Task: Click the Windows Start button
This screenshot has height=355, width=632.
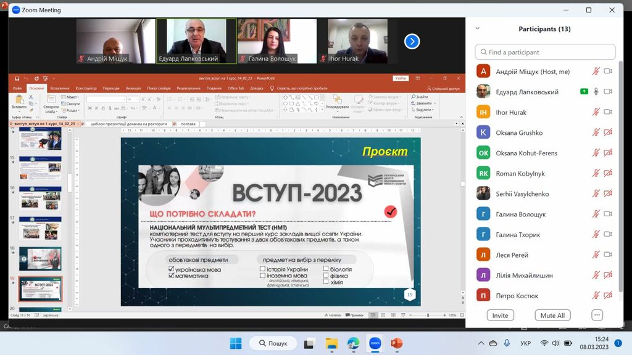Action: (x=236, y=343)
